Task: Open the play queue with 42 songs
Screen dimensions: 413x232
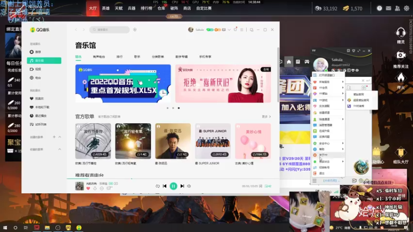Action: click(268, 186)
